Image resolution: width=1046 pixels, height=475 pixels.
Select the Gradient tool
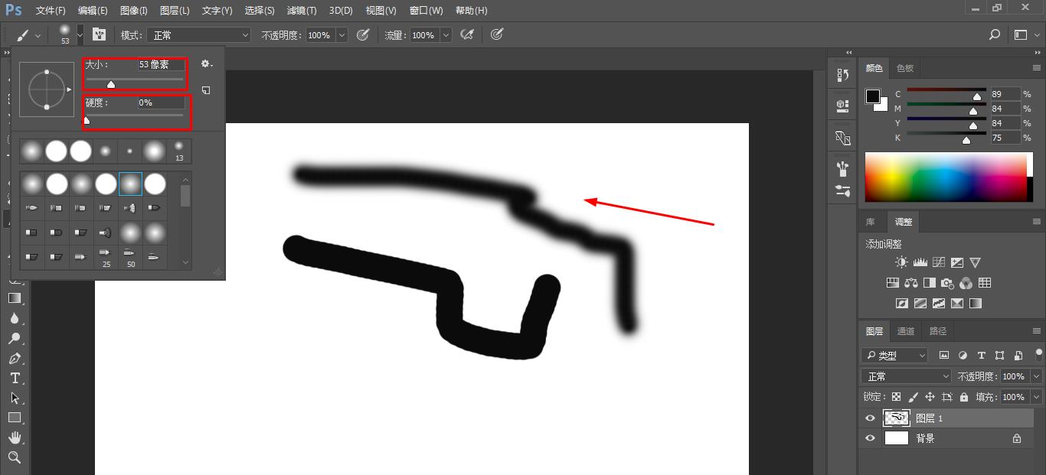point(15,298)
